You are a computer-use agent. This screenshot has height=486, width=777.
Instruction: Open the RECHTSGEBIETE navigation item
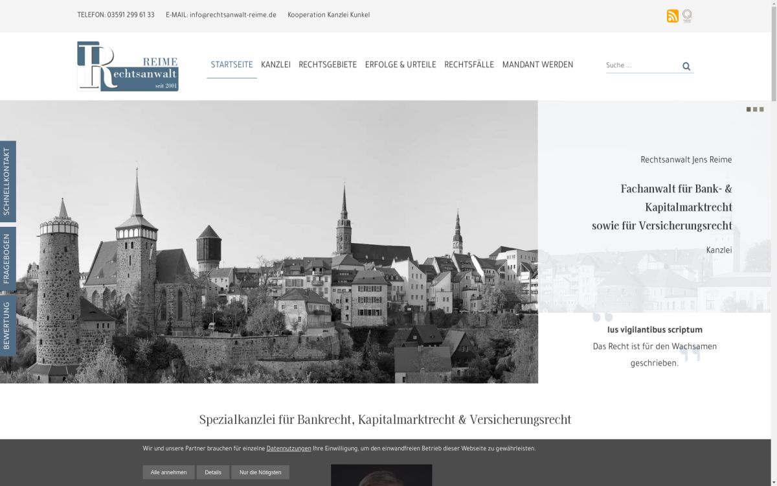pyautogui.click(x=327, y=64)
